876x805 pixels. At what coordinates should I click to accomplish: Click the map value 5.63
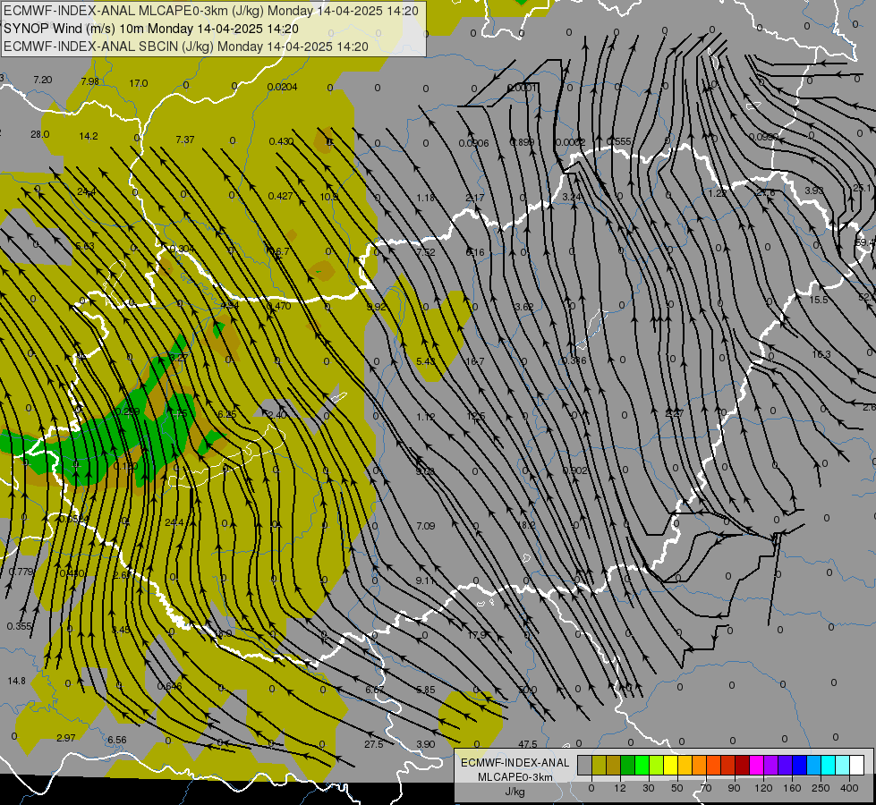click(85, 246)
